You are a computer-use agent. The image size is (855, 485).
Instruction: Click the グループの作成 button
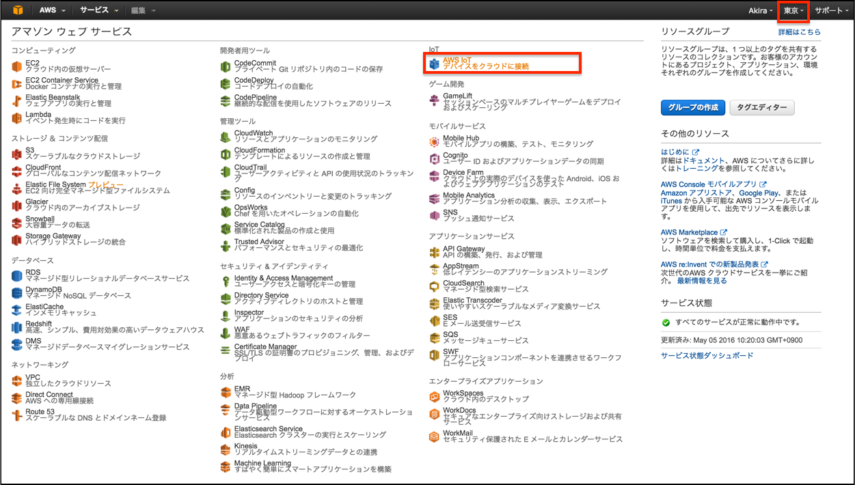[x=693, y=108]
